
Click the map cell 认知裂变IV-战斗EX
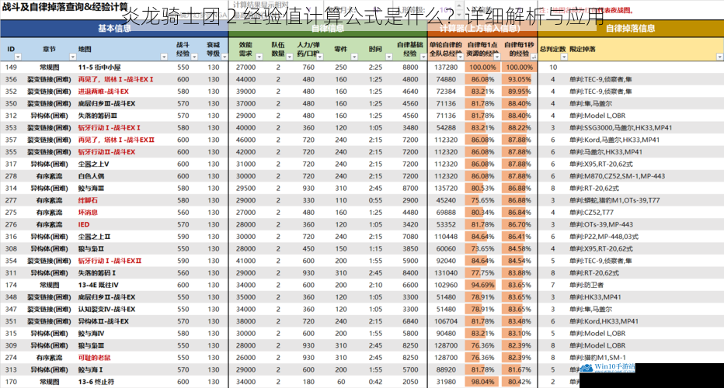106,309
